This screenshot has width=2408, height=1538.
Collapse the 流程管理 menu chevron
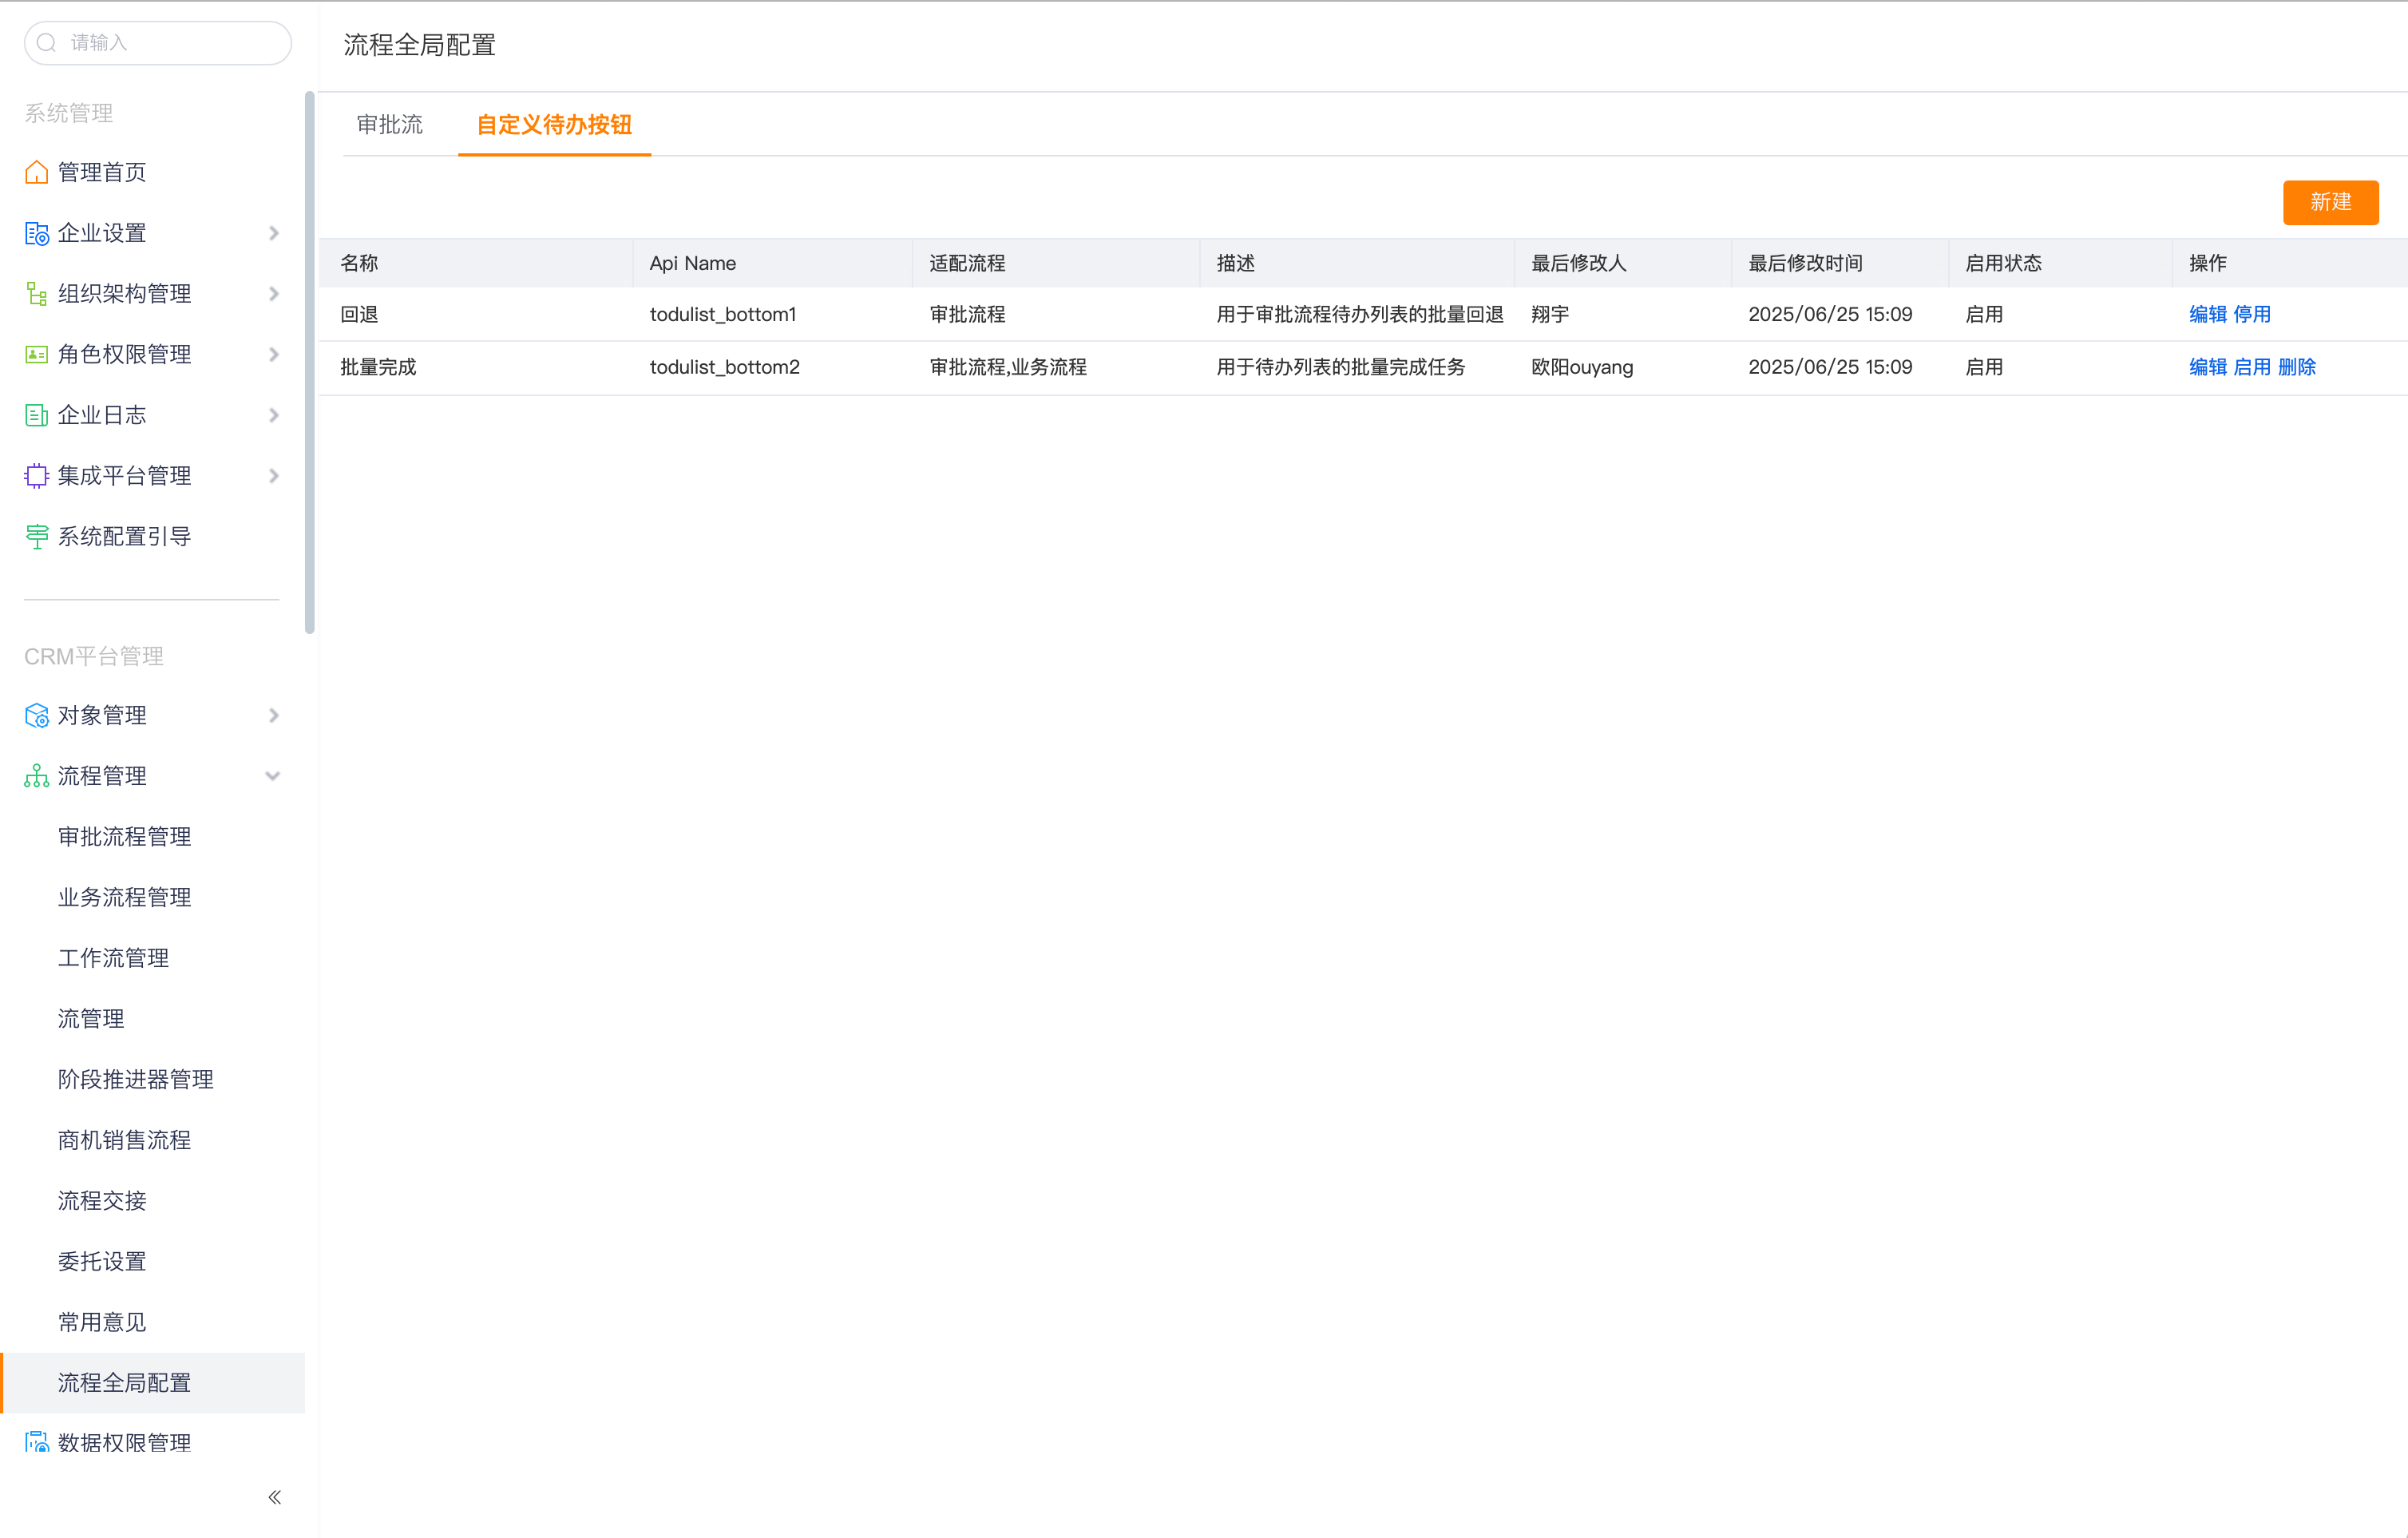tap(272, 777)
